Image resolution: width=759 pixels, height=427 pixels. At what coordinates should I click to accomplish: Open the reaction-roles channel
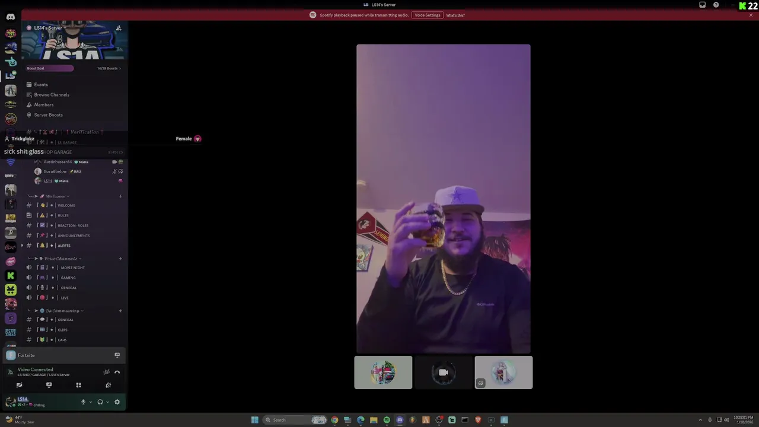tap(74, 225)
